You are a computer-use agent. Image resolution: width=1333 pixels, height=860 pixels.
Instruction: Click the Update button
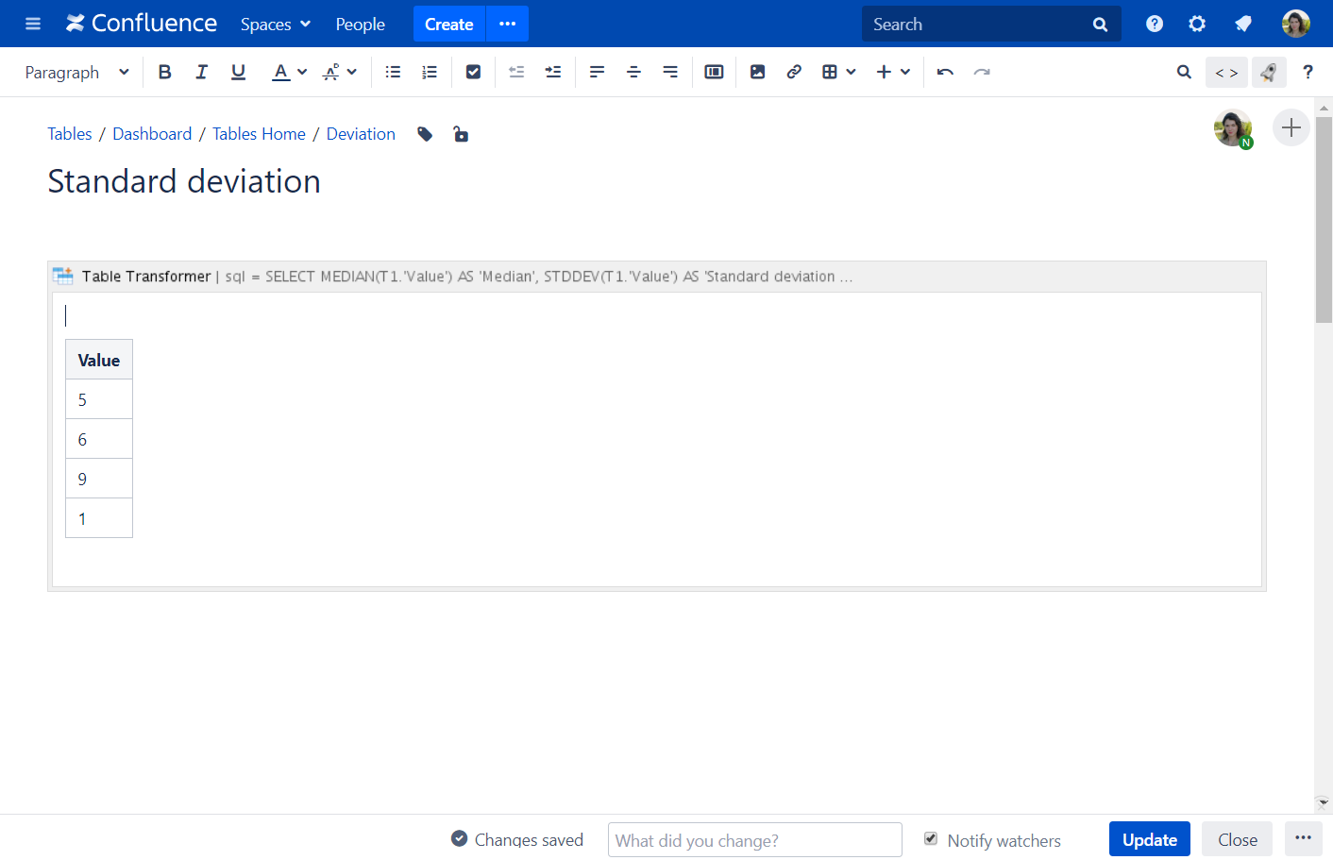click(1149, 839)
